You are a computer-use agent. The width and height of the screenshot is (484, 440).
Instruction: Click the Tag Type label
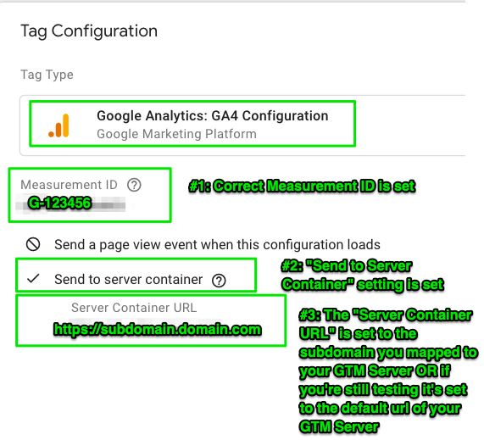[47, 75]
